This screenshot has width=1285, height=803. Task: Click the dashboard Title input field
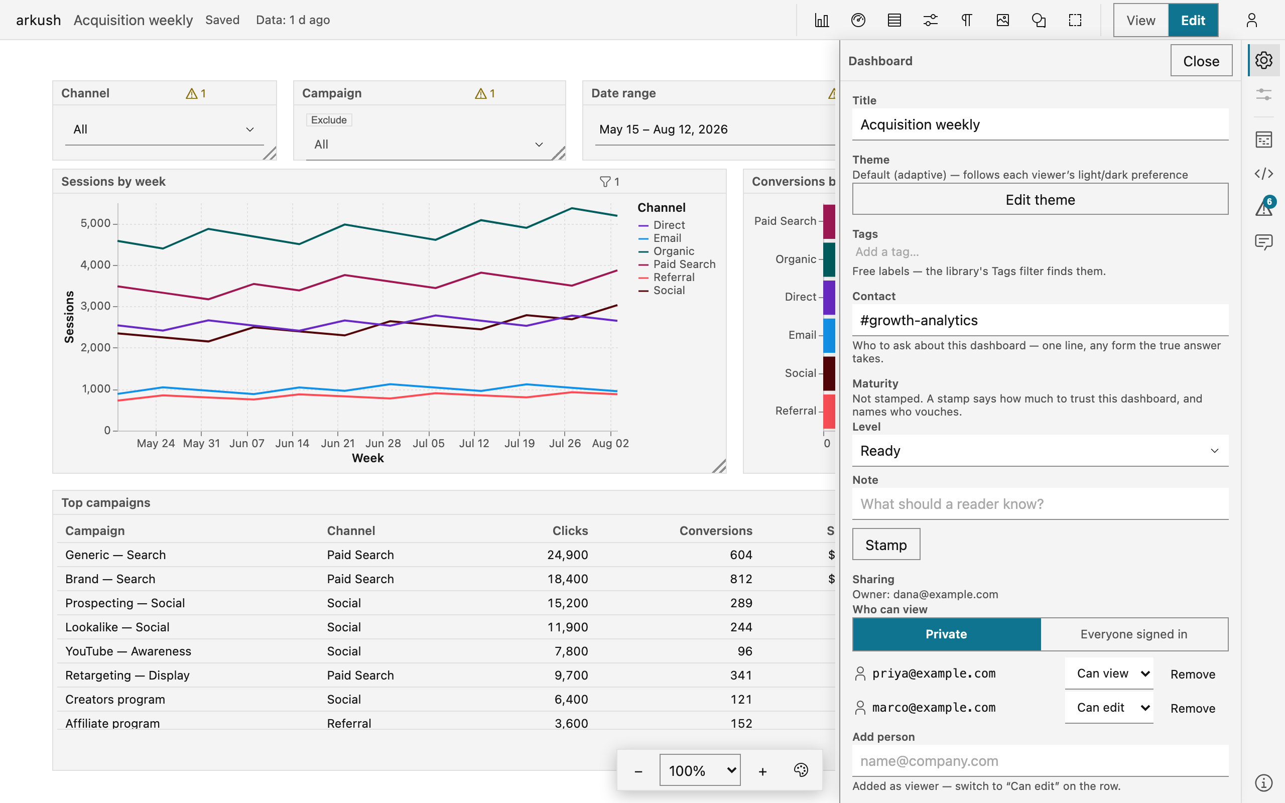1040,125
